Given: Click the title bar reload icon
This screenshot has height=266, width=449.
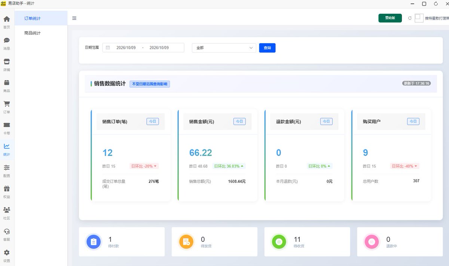Looking at the screenshot, I should pyautogui.click(x=436, y=4).
